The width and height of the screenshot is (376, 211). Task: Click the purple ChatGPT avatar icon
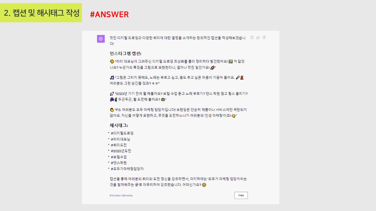coord(101,39)
